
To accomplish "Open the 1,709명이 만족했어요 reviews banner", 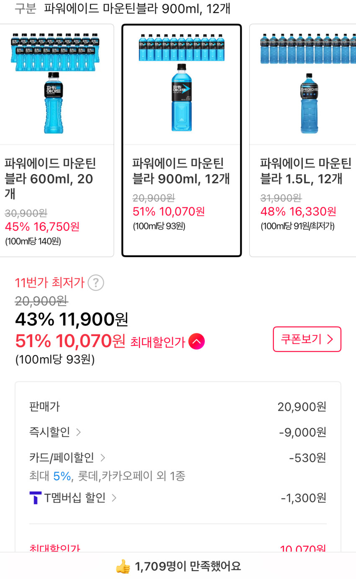I will point(188,566).
